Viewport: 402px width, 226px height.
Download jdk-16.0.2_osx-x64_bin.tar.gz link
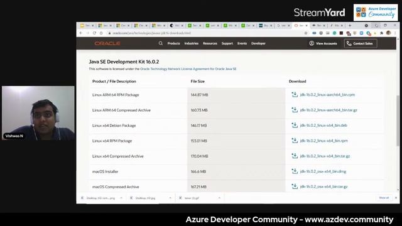click(324, 186)
